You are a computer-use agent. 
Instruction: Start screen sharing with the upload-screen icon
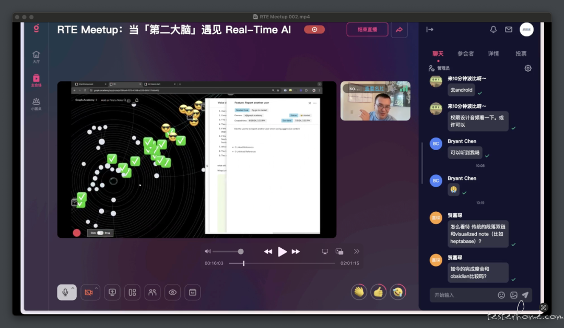(112, 293)
